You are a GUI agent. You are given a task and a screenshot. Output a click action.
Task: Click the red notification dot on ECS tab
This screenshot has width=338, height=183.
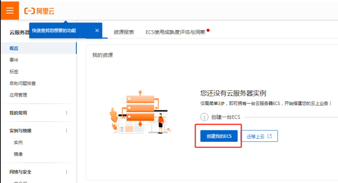tap(208, 30)
